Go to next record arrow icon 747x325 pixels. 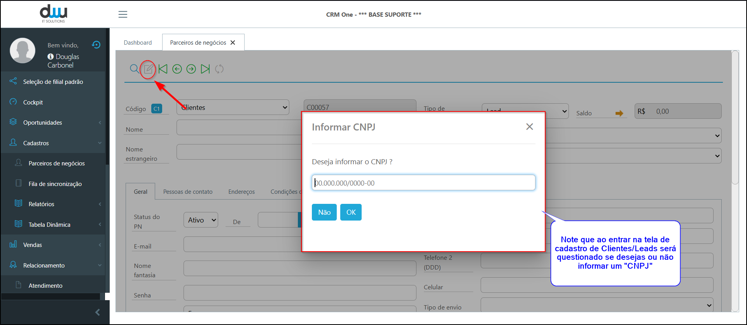click(191, 69)
